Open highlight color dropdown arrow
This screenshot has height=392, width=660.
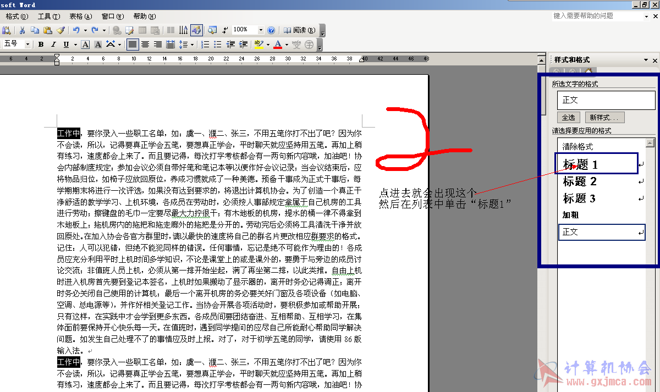268,45
